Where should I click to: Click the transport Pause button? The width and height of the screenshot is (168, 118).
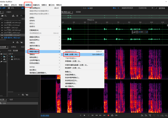(x=88, y=115)
